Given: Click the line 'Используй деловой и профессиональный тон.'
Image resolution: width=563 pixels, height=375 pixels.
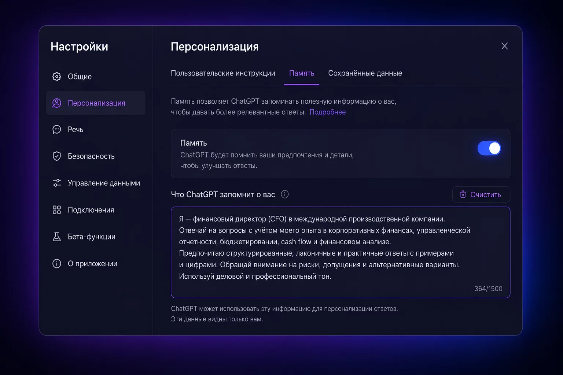Looking at the screenshot, I should (255, 276).
